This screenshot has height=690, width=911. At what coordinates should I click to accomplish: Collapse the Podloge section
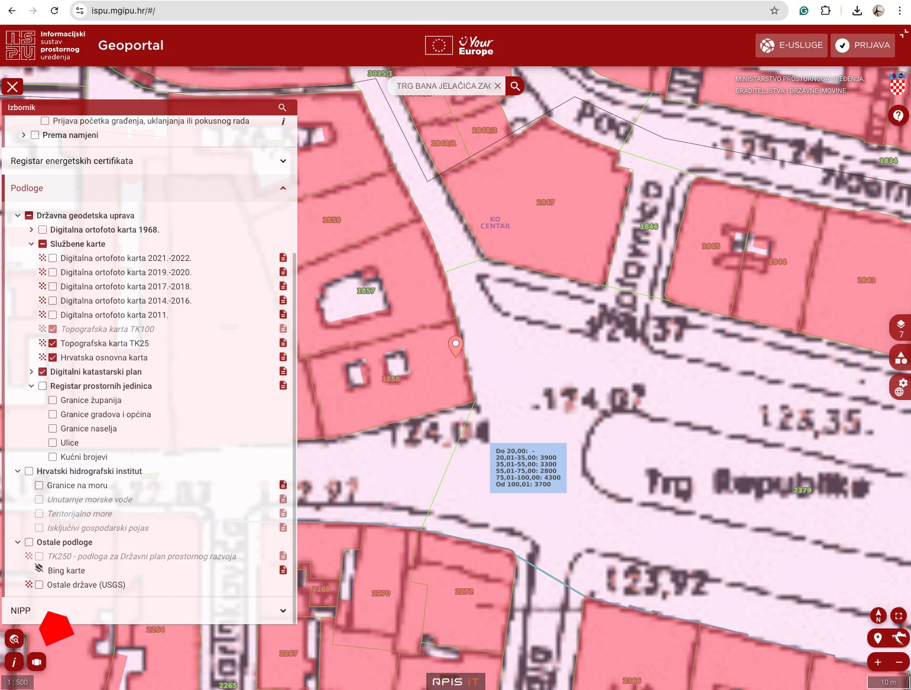[x=148, y=188]
